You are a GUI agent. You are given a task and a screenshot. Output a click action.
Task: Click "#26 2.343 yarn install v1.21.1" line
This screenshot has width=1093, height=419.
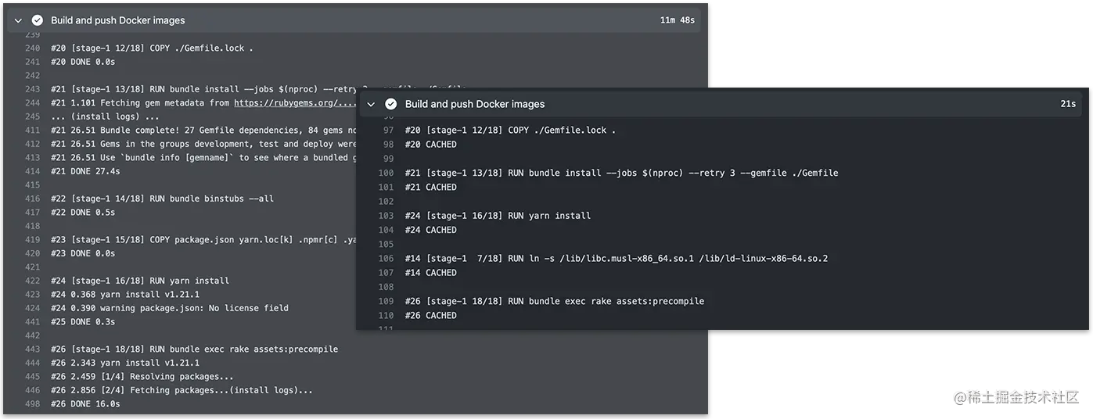(125, 363)
